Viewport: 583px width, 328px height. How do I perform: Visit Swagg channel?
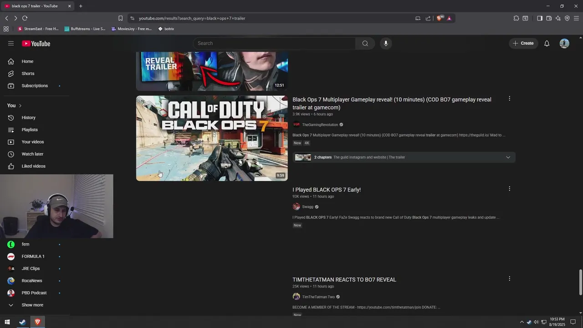[x=308, y=207]
